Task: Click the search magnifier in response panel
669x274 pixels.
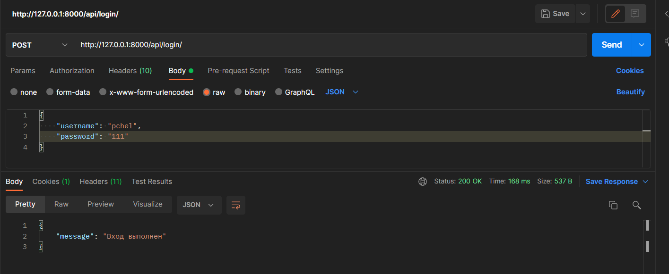Action: tap(637, 205)
